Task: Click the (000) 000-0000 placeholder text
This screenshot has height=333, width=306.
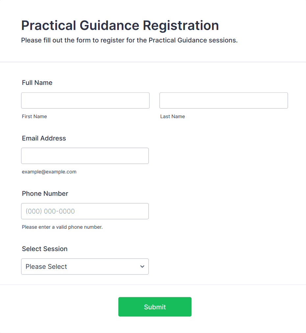Action: (50, 211)
